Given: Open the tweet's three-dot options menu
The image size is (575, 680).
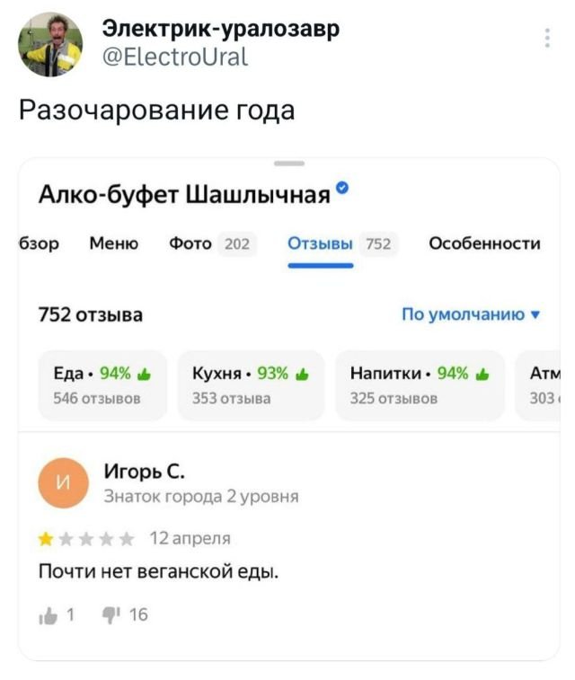Looking at the screenshot, I should click(548, 38).
